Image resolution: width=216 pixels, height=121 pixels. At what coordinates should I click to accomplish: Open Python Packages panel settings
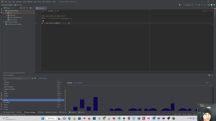point(209,75)
